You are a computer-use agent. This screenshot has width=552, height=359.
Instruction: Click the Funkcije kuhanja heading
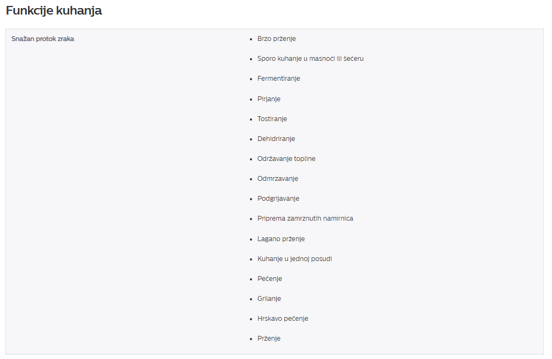[54, 11]
